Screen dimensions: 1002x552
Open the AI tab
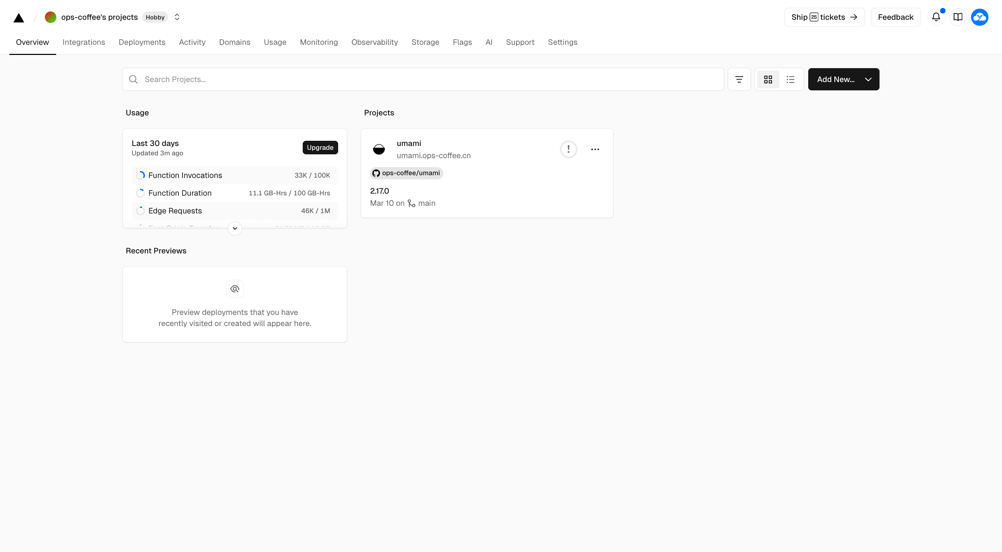[x=489, y=42]
